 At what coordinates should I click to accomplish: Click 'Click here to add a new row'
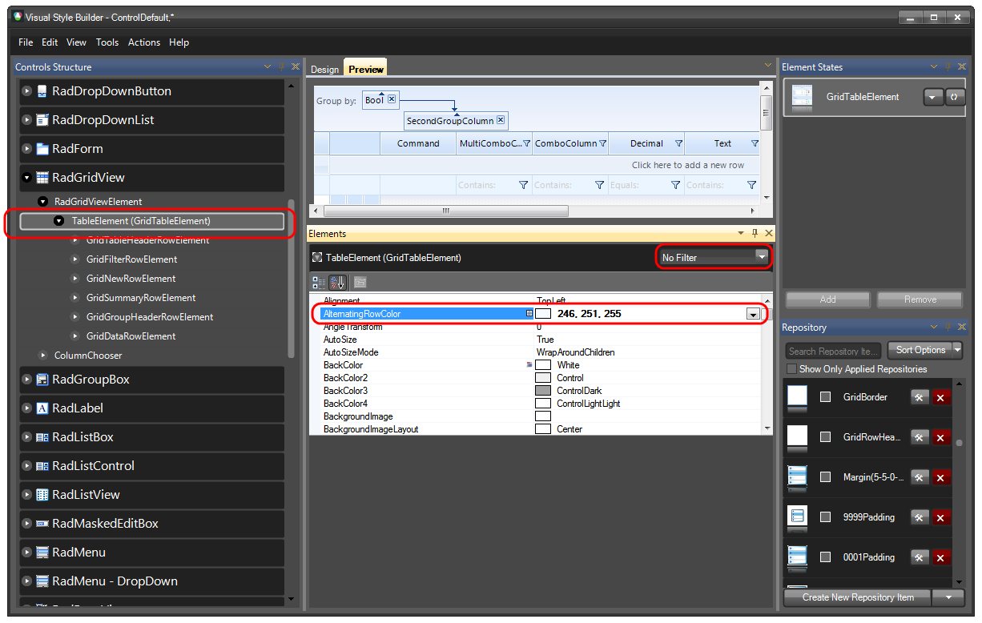[x=687, y=165]
